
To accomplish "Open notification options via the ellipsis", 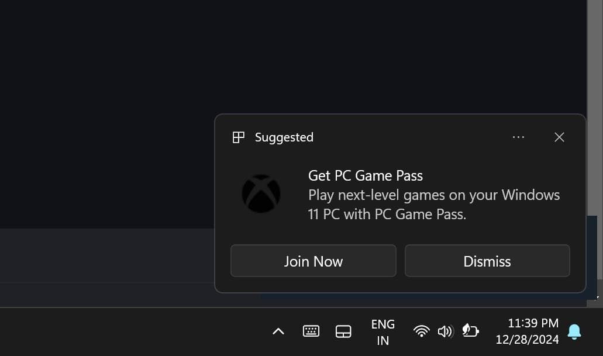I will 518,137.
